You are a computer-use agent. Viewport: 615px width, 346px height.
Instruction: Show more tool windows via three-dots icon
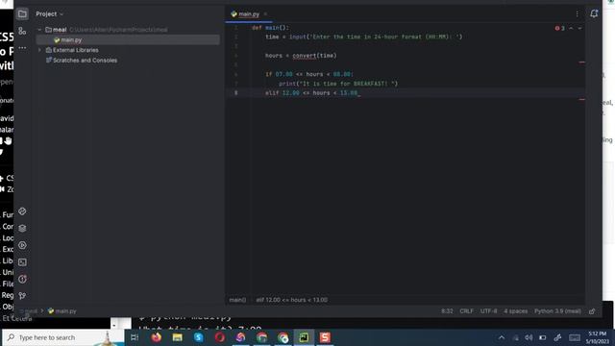(x=22, y=48)
